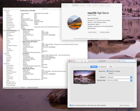
Task: Select Fonts under Software
Action: 8,75
